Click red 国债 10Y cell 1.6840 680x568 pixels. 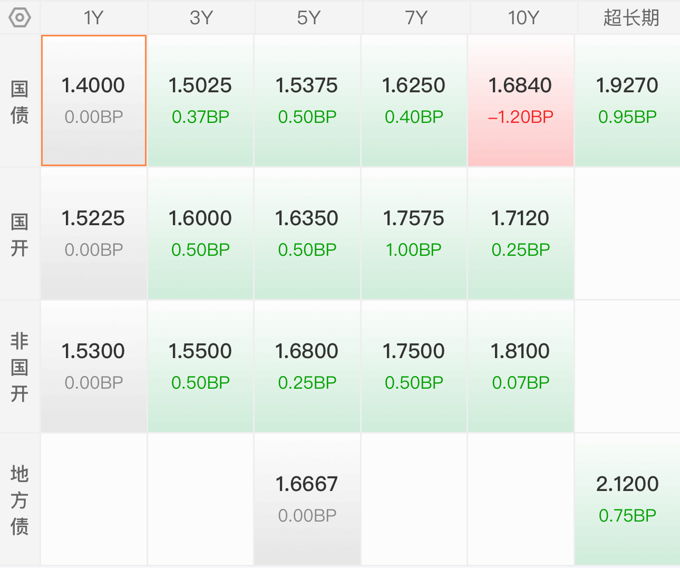click(521, 101)
